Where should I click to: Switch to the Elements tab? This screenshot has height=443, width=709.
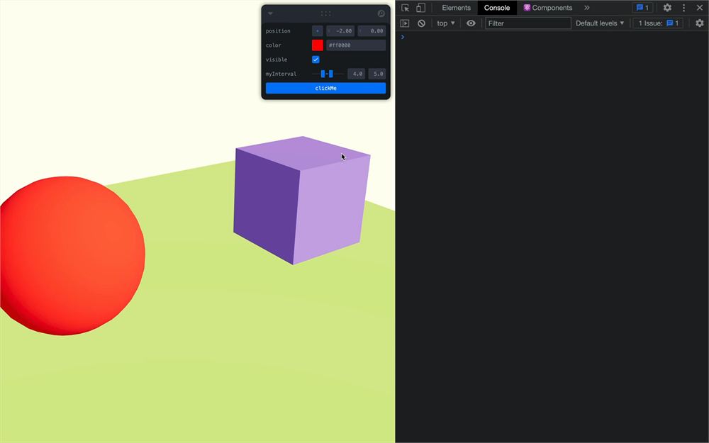point(456,8)
